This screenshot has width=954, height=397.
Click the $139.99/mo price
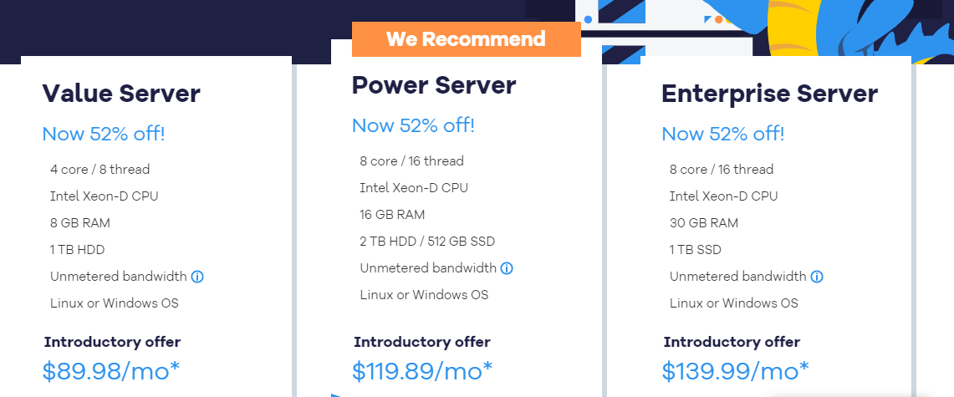tap(735, 371)
